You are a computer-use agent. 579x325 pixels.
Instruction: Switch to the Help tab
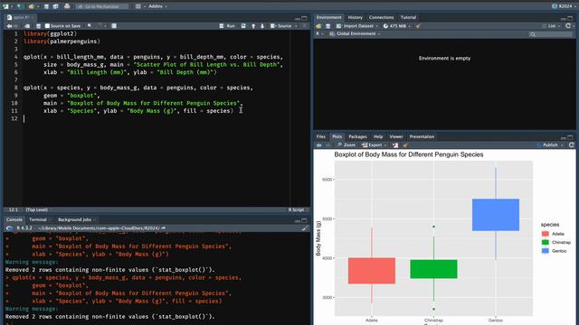(378, 136)
